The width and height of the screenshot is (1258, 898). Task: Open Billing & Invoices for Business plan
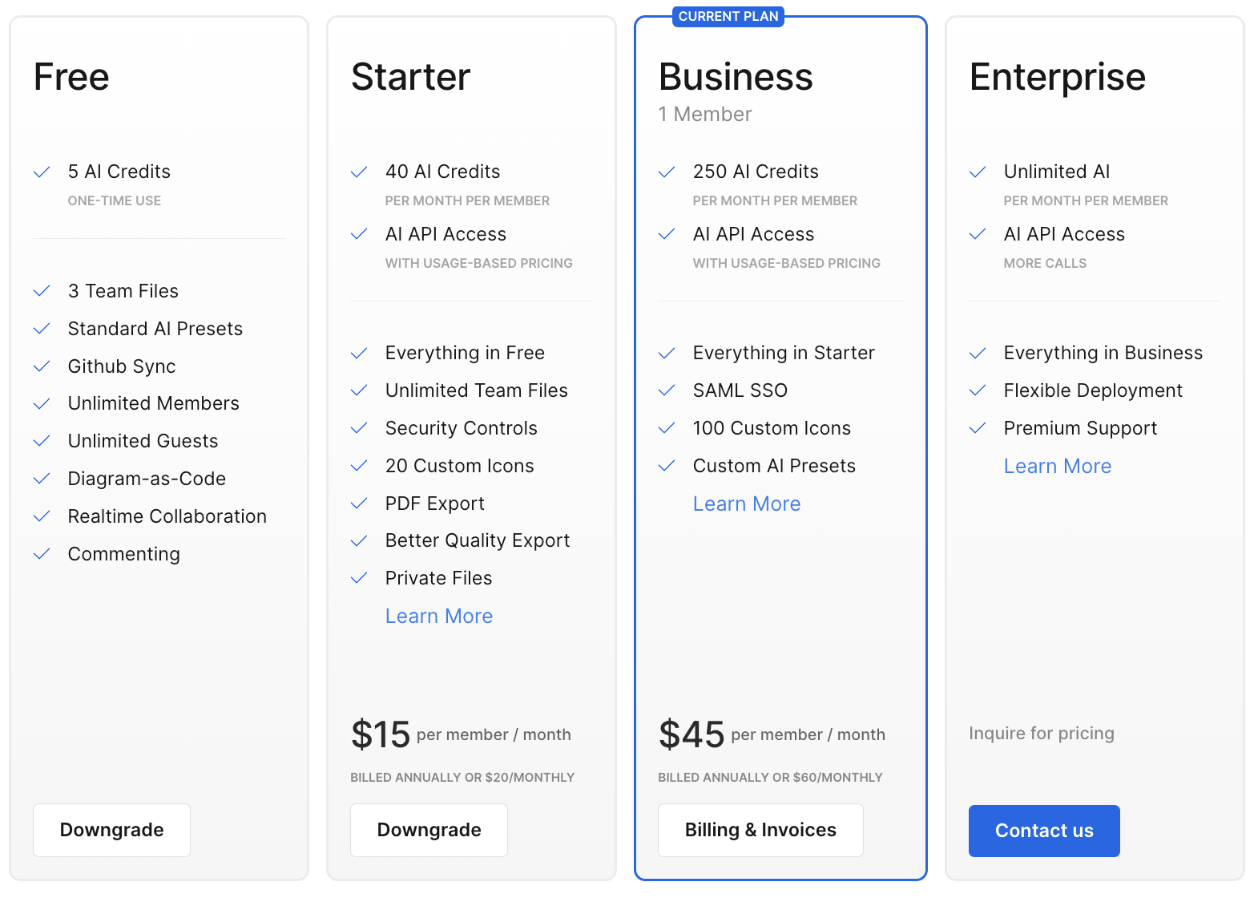click(x=760, y=830)
